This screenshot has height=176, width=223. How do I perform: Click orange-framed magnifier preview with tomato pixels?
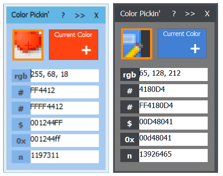[x=28, y=45]
